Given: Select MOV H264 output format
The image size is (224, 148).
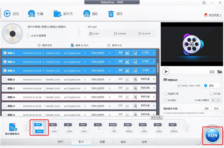Looking at the screenshot, I should point(143,128).
